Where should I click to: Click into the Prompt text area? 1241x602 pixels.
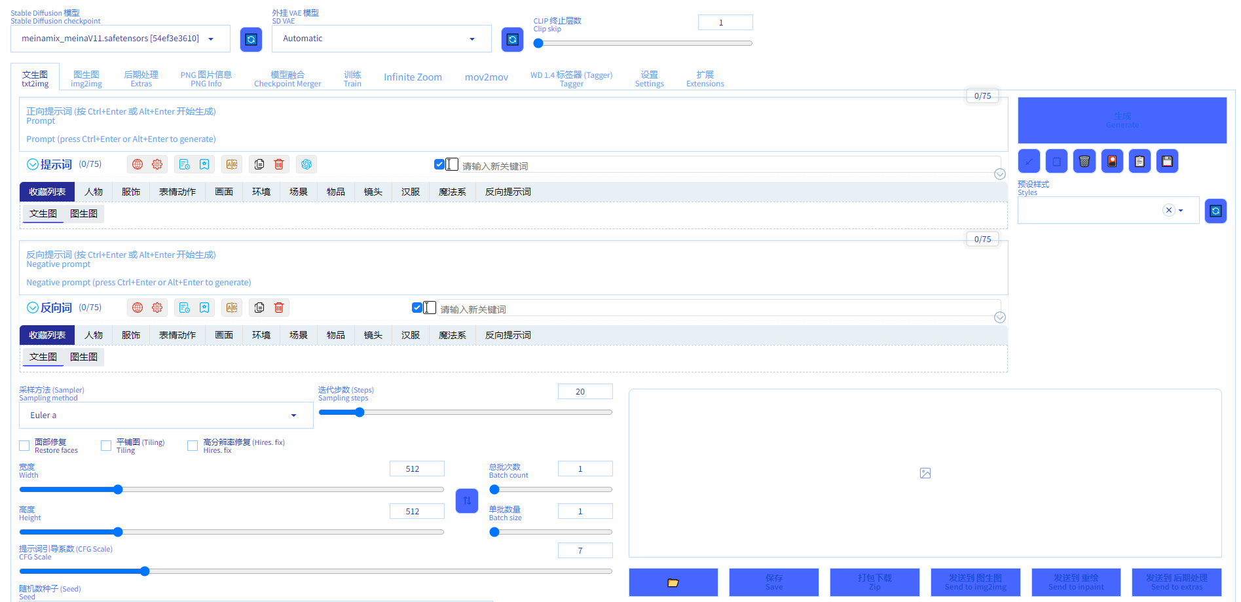pyautogui.click(x=513, y=125)
